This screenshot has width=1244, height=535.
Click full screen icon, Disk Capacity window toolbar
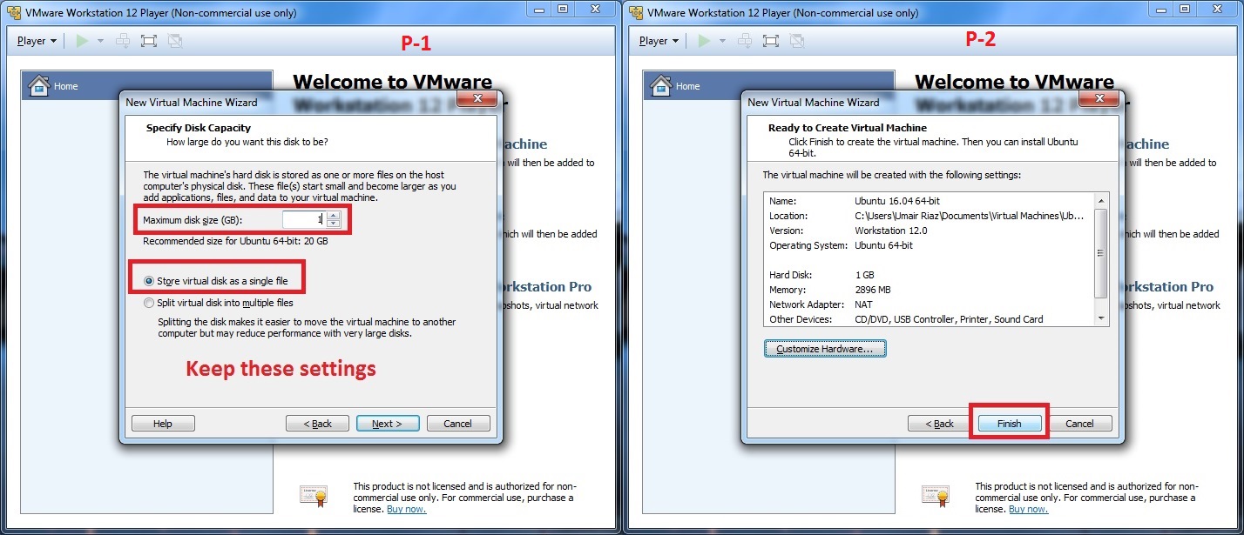(149, 41)
